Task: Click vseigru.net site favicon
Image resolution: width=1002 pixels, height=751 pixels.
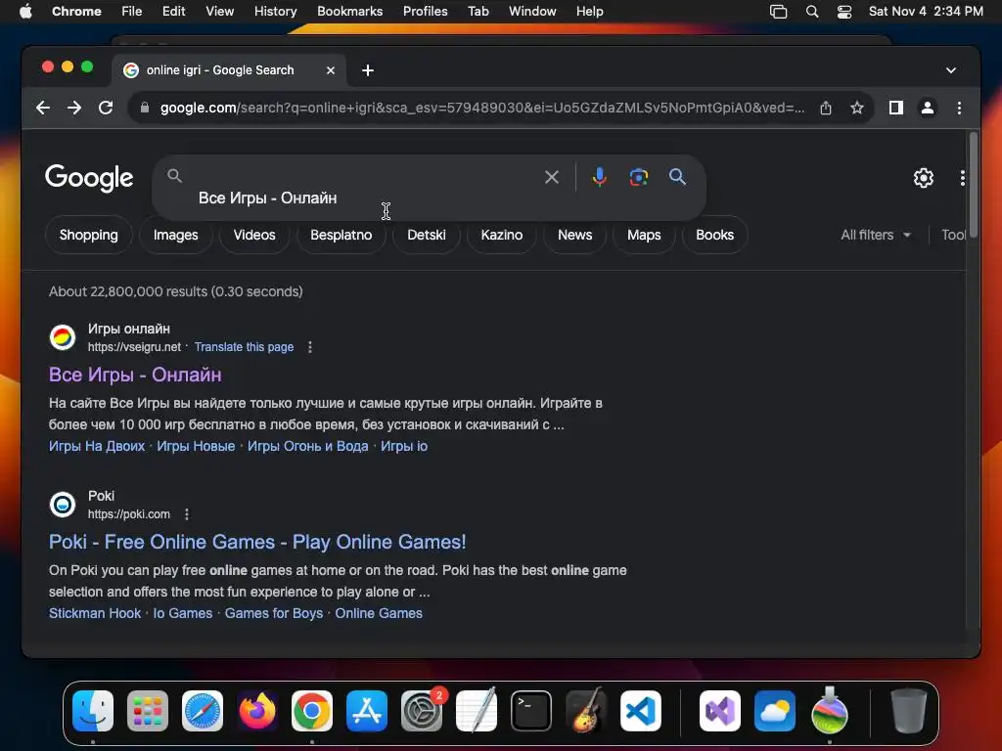Action: click(x=63, y=337)
